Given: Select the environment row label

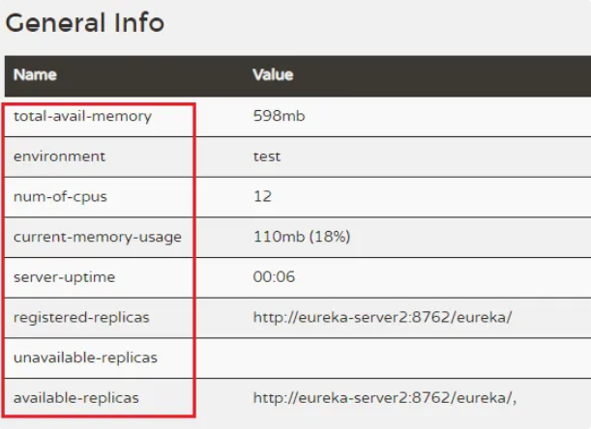Looking at the screenshot, I should pos(60,157).
